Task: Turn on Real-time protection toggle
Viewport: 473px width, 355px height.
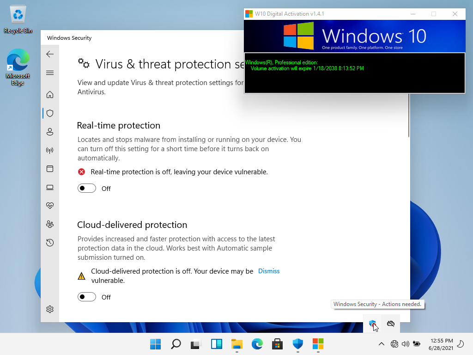Action: coord(86,188)
